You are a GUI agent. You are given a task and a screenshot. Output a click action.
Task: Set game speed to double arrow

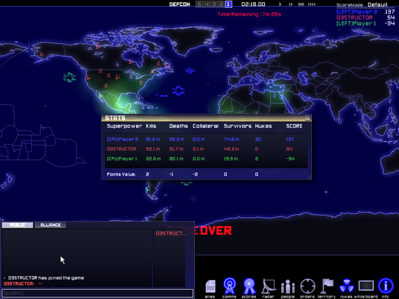pos(291,4)
